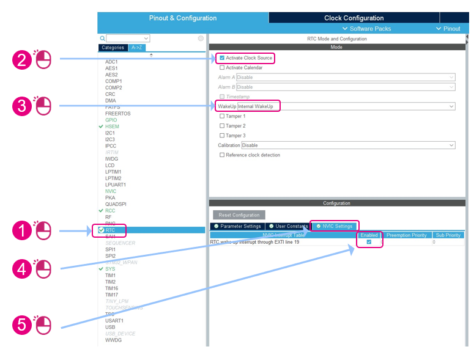Image resolution: width=474 pixels, height=352 pixels.
Task: Select I2C1 in the peripheral list
Action: 110,133
